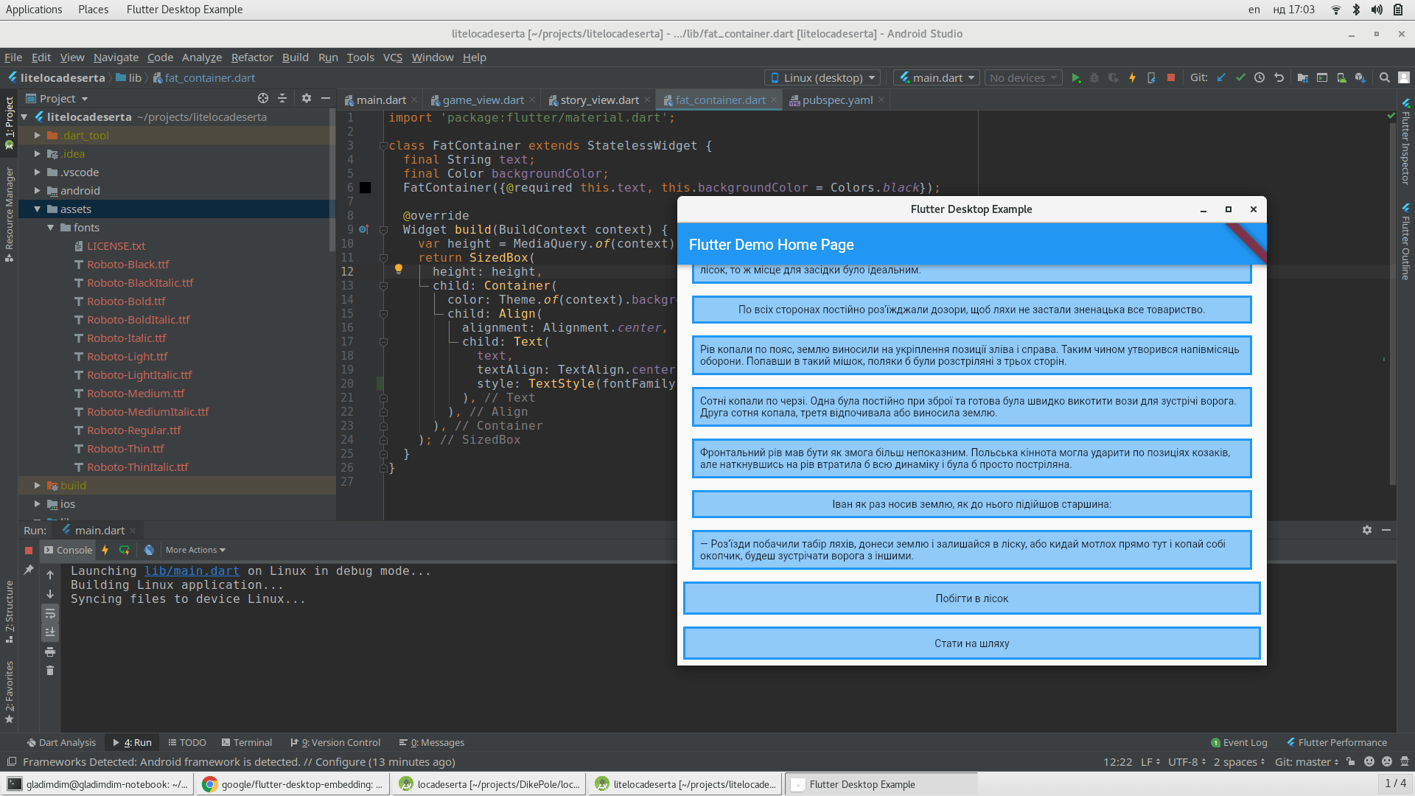This screenshot has height=796, width=1415.
Task: Stop the app with the red toolbar square
Action: click(1171, 77)
